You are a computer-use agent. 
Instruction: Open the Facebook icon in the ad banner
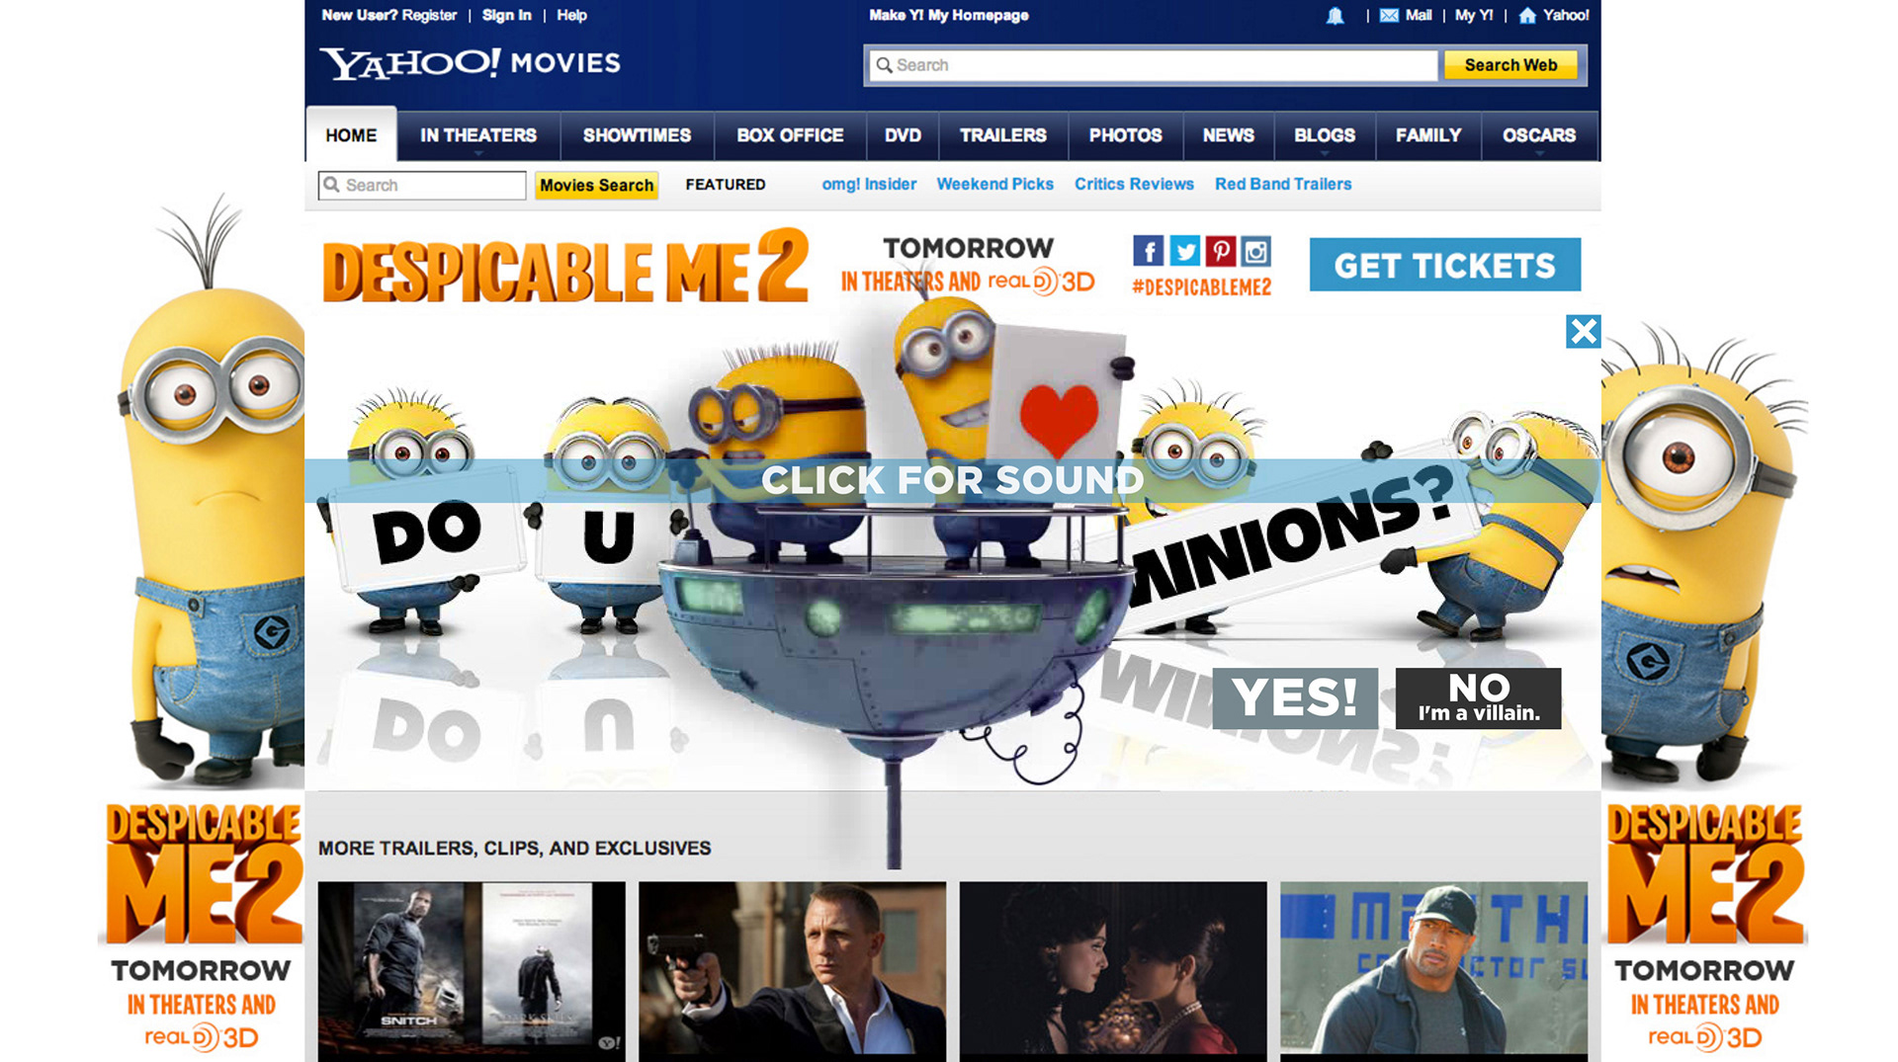pos(1148,251)
